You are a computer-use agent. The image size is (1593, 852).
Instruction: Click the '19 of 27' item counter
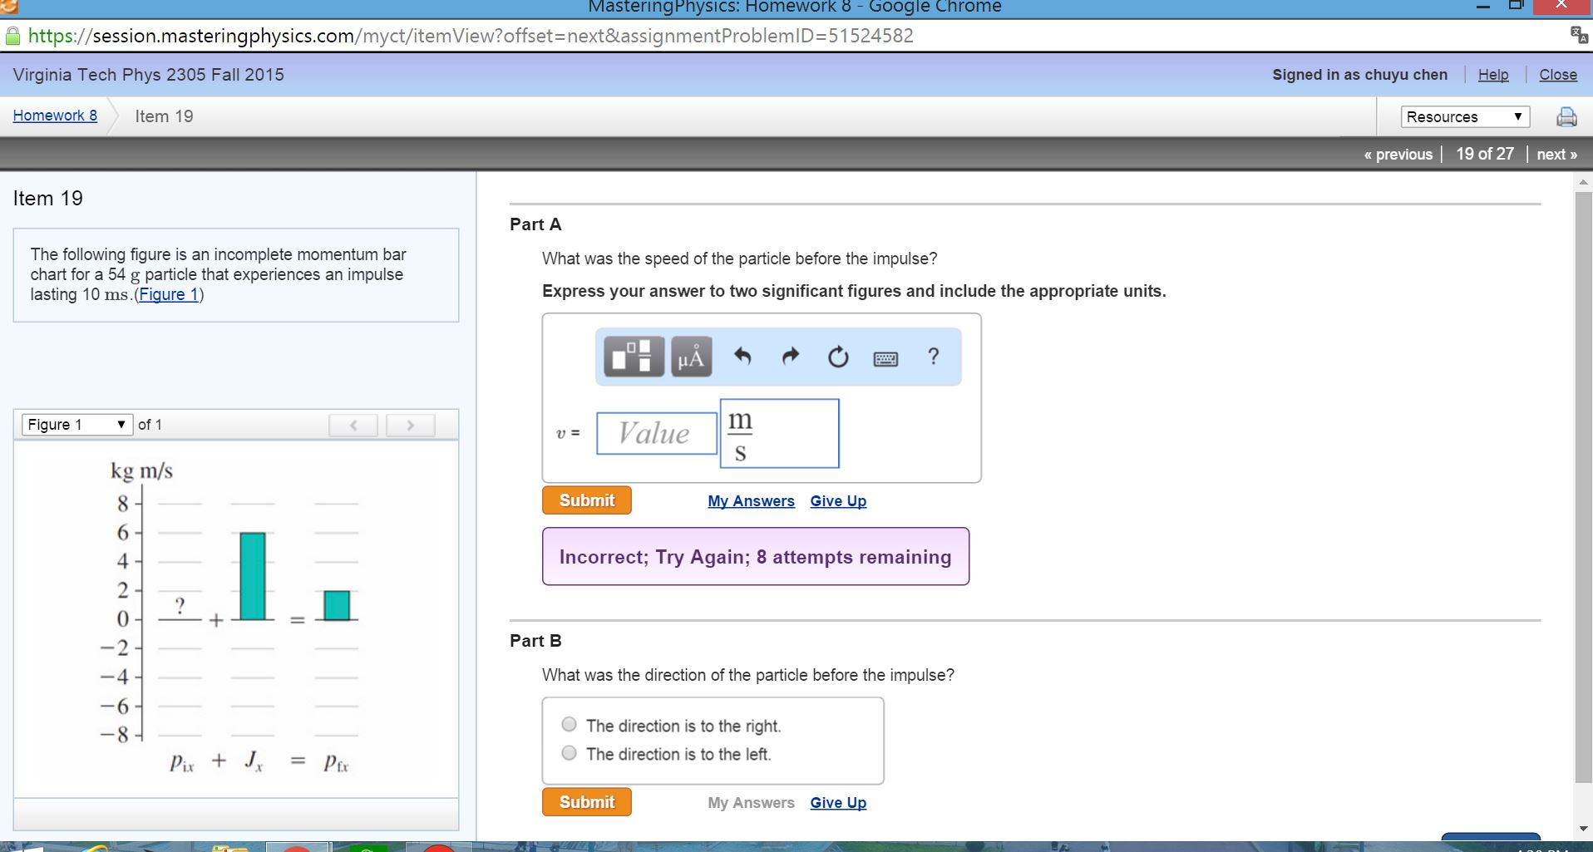[x=1485, y=154]
